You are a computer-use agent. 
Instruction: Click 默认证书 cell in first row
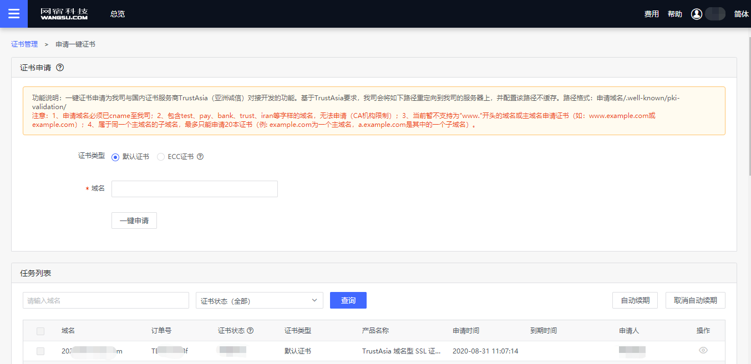(x=298, y=351)
